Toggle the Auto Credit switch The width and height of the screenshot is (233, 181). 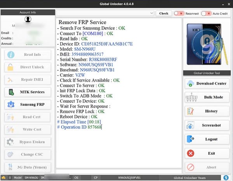(206, 14)
